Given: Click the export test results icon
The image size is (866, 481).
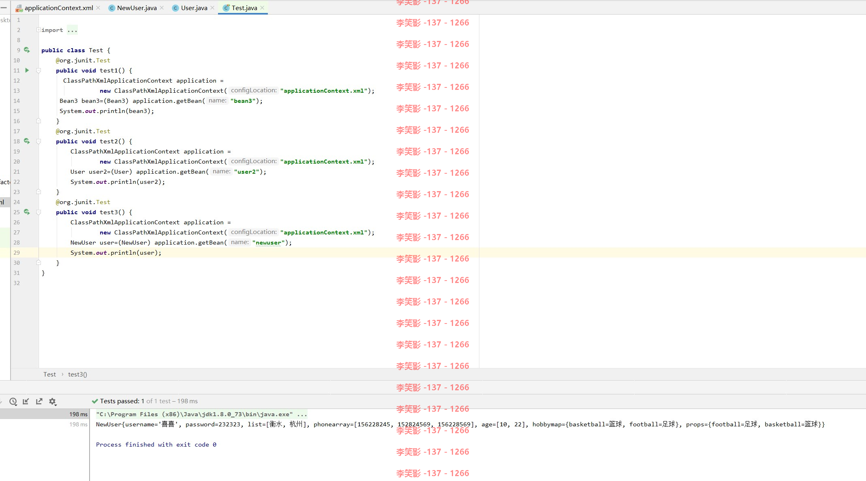Looking at the screenshot, I should click(39, 401).
